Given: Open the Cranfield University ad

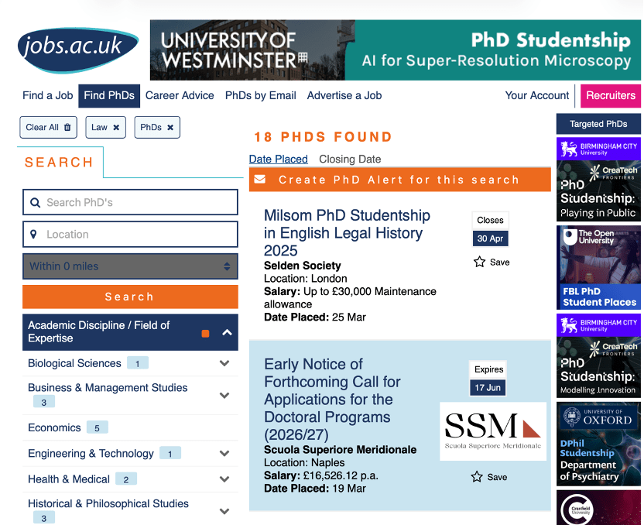Looking at the screenshot, I should (x=598, y=507).
